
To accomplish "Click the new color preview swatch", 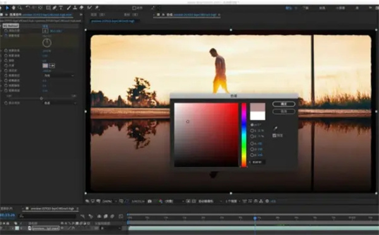I will (258, 107).
